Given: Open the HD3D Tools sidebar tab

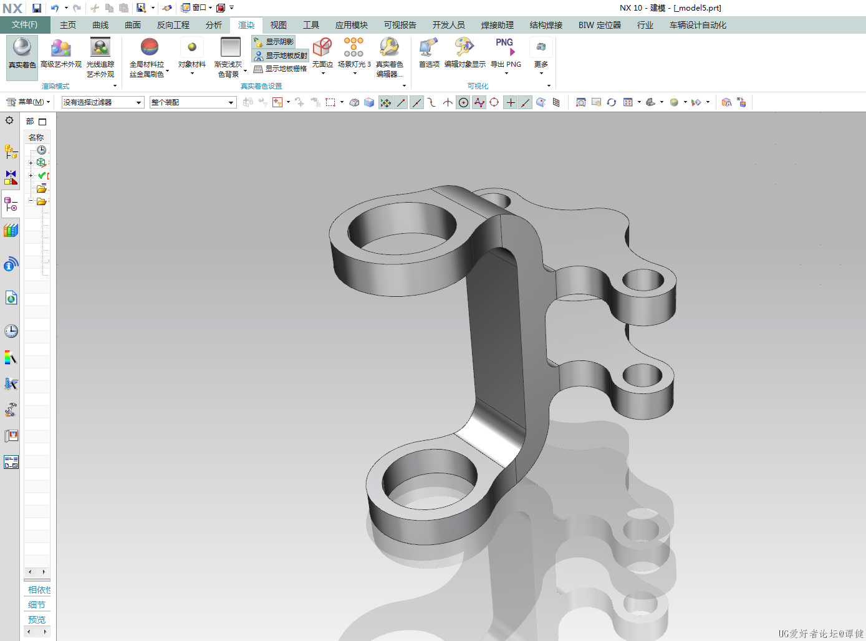Looking at the screenshot, I should point(11,264).
